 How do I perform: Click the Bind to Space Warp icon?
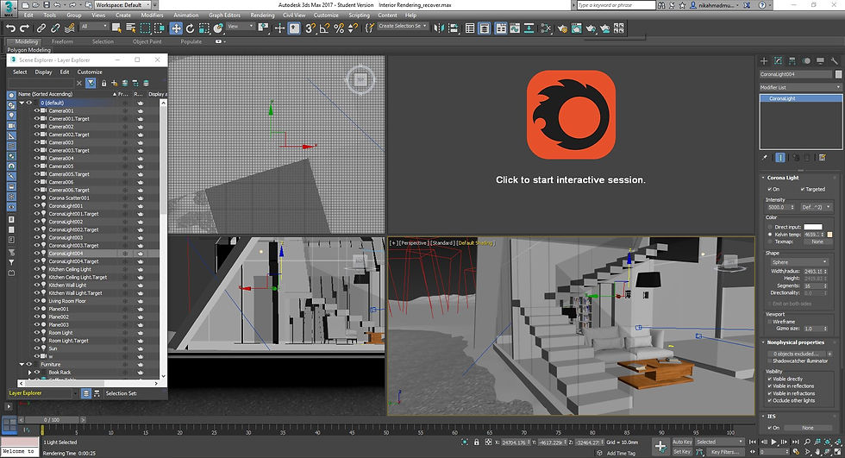(x=69, y=28)
